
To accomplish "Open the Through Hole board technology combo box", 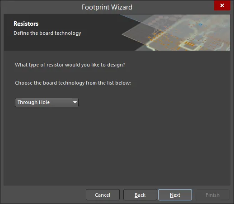I will [x=47, y=103].
